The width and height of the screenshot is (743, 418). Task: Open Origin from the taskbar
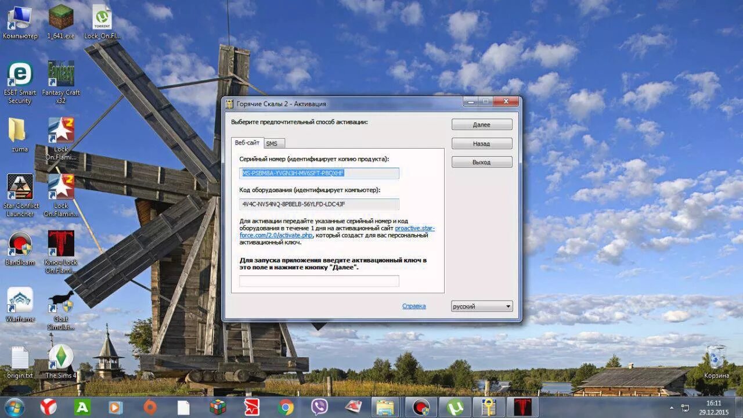150,407
